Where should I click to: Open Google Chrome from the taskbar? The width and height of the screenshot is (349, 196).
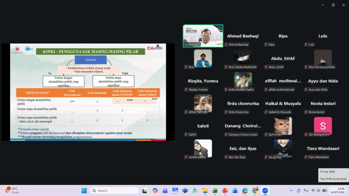[255, 190]
